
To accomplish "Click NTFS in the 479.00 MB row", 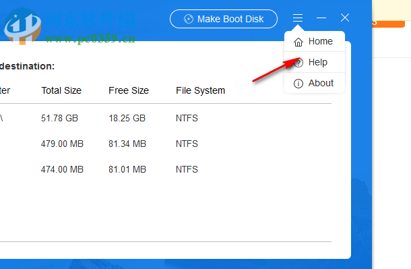I will click(x=187, y=144).
